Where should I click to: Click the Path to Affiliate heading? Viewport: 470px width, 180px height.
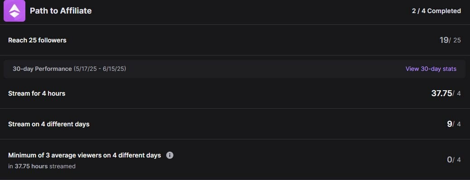(61, 11)
